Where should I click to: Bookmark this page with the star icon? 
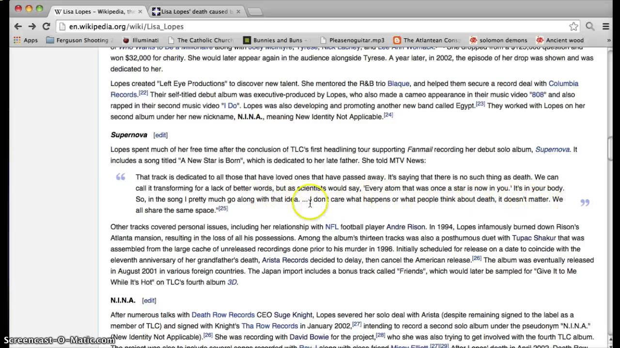[x=573, y=27]
